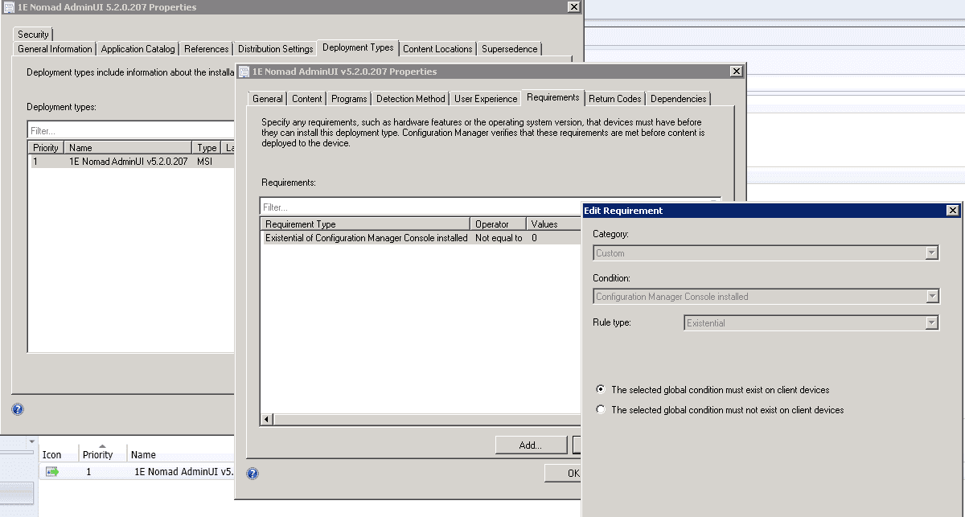965x517 pixels.
Task: Open the Return Codes tab
Action: click(615, 99)
